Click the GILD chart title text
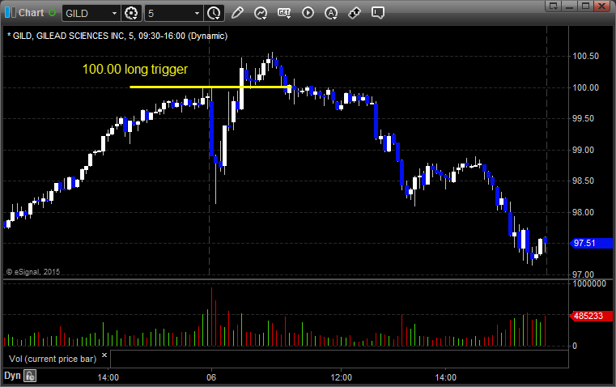616x387 pixels. click(x=117, y=36)
